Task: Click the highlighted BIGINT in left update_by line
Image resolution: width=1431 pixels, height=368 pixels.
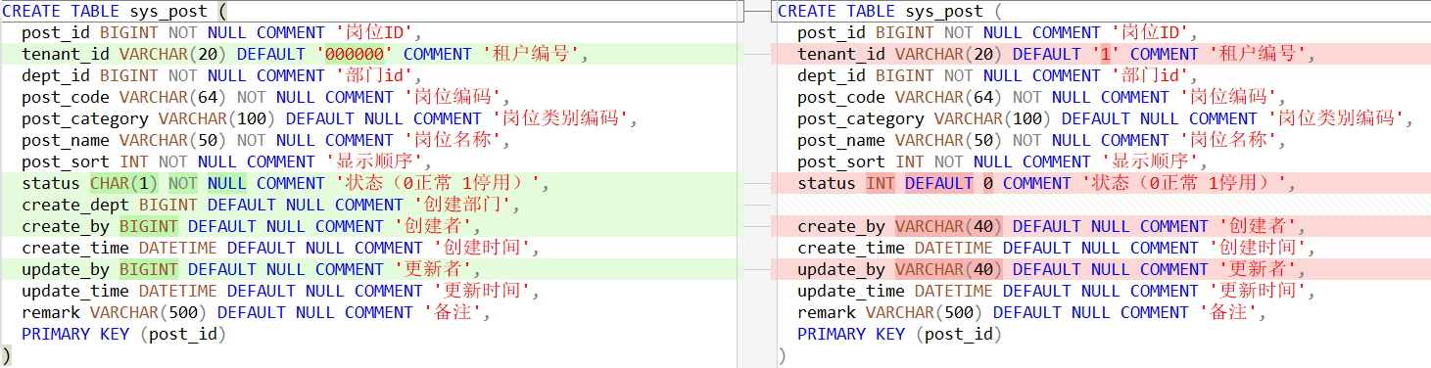Action: click(x=148, y=269)
